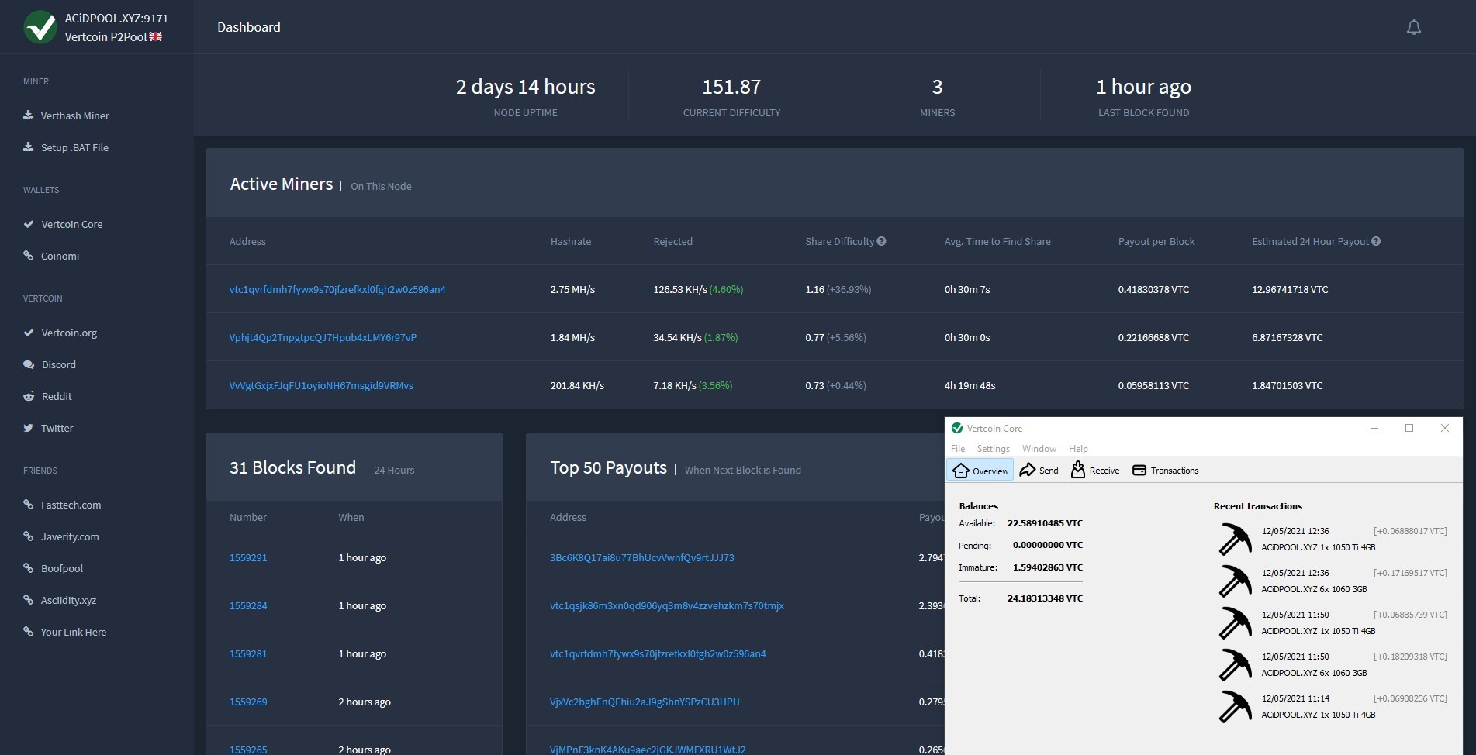Click the Vertcoin Core title bar logo icon

tap(957, 428)
